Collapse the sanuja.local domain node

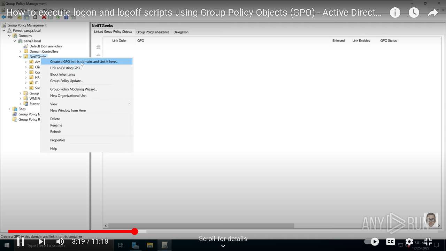click(15, 41)
